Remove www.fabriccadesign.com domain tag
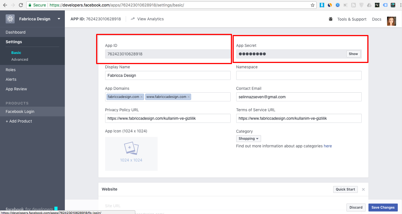This screenshot has width=402, height=214. tap(189, 97)
